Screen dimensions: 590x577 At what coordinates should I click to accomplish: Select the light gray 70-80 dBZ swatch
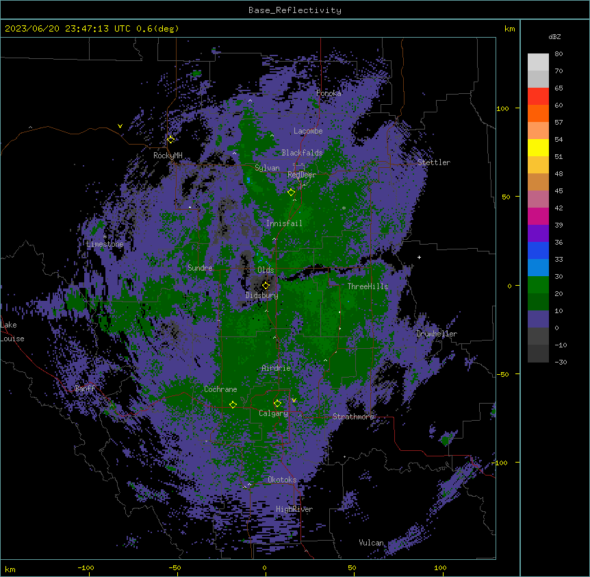point(538,62)
